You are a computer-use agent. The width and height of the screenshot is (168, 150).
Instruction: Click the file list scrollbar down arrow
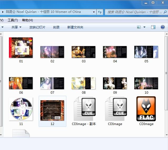[166, 135]
